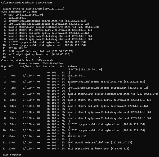Click the 149ms RTT value for hop 12
The image size is (159, 157).
[12, 142]
